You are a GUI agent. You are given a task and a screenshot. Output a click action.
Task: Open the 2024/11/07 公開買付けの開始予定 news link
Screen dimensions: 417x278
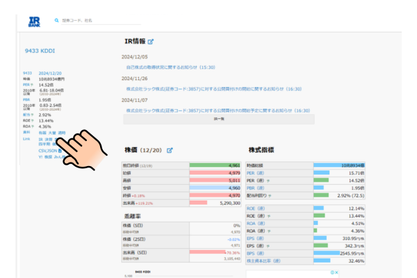tap(218, 111)
